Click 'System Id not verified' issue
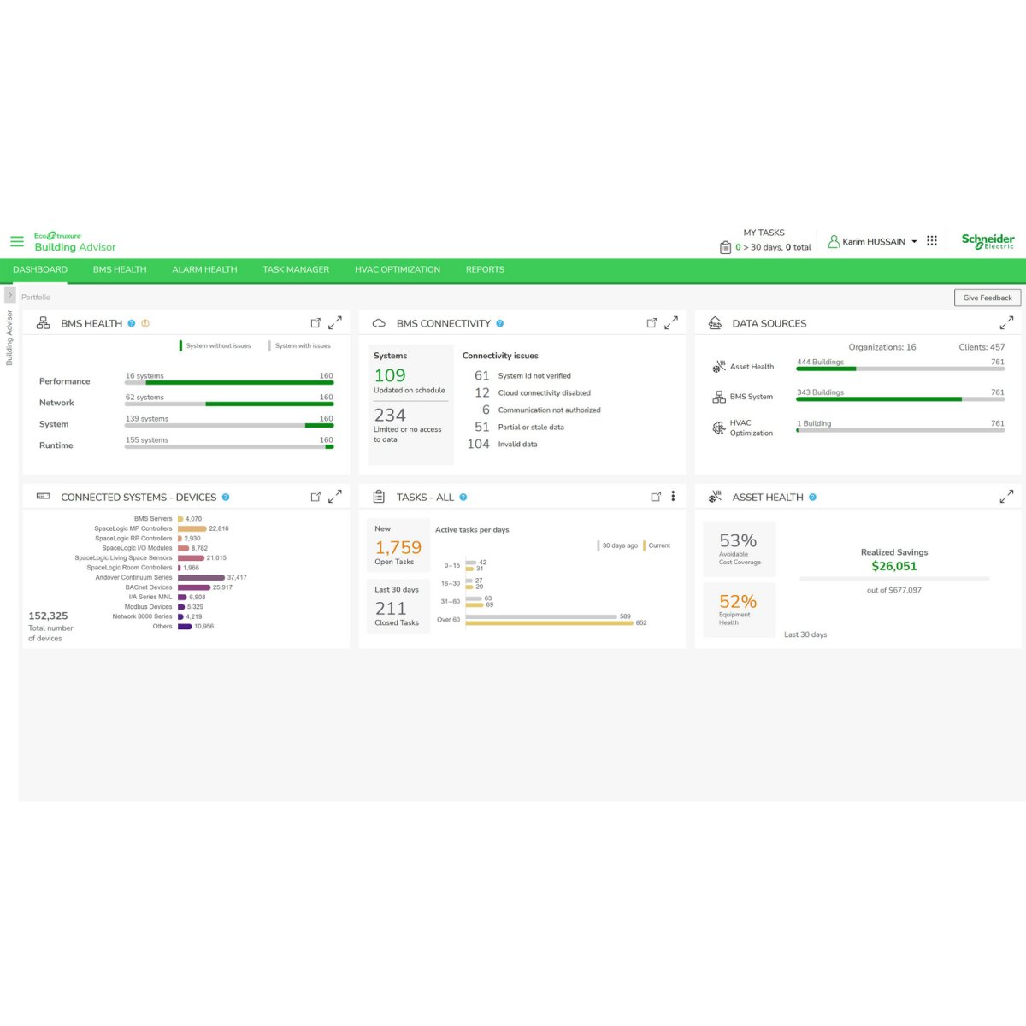This screenshot has width=1026, height=1026. [x=534, y=375]
